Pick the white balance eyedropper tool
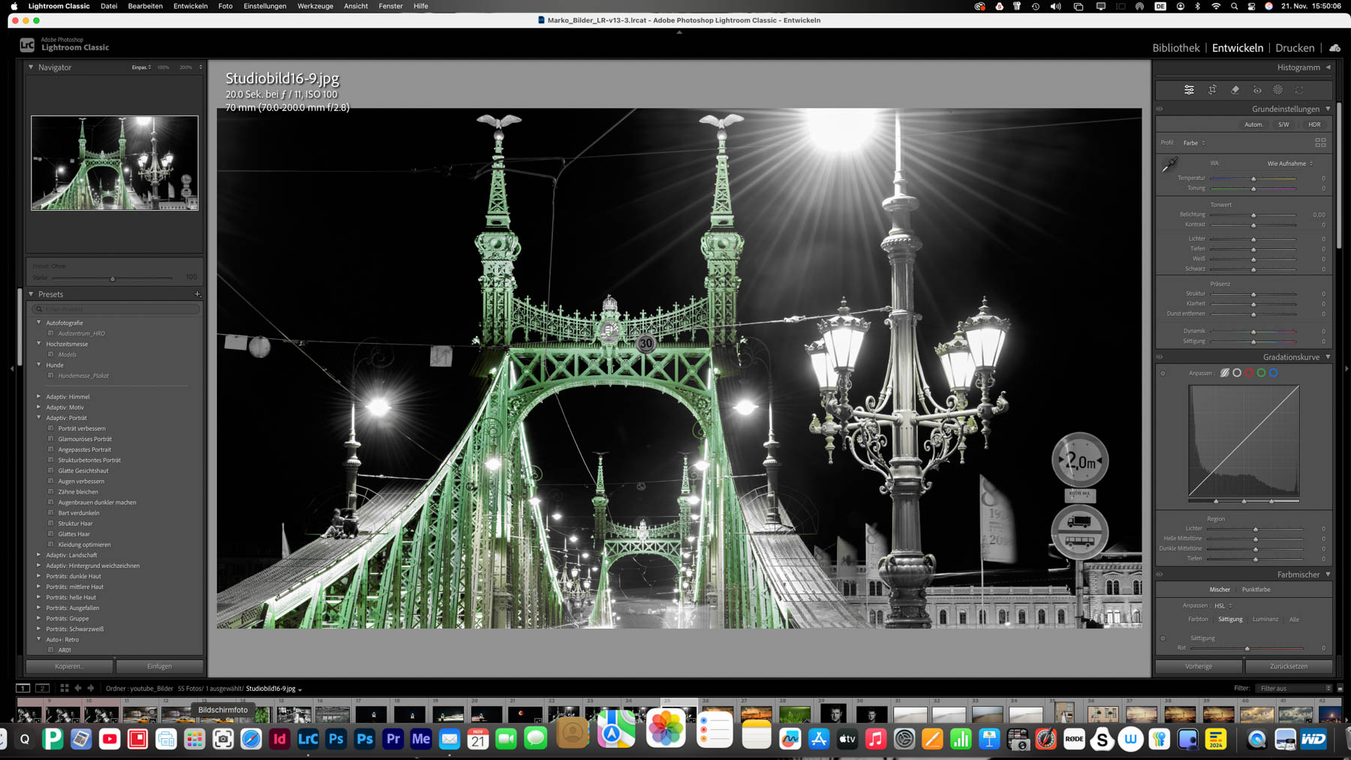 click(x=1169, y=165)
